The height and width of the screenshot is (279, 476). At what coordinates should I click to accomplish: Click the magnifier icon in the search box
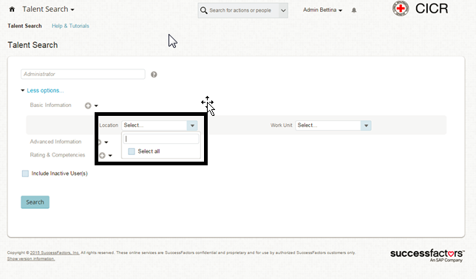click(204, 10)
